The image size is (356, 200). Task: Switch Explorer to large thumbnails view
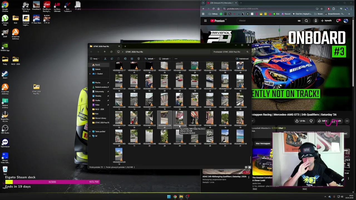(249, 167)
